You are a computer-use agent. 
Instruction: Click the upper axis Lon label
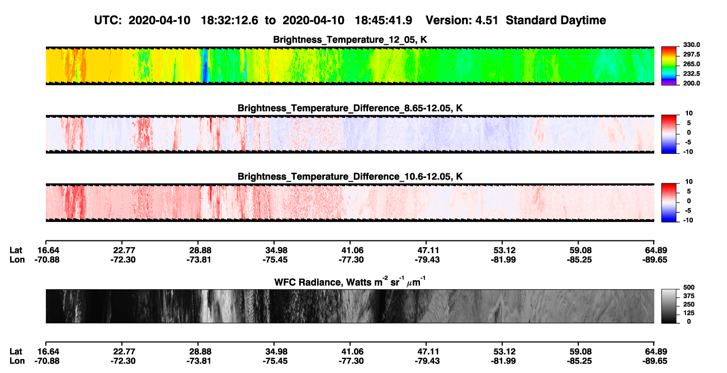[x=17, y=259]
